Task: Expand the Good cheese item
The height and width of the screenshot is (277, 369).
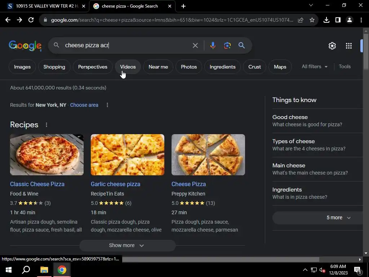Action: (x=318, y=120)
